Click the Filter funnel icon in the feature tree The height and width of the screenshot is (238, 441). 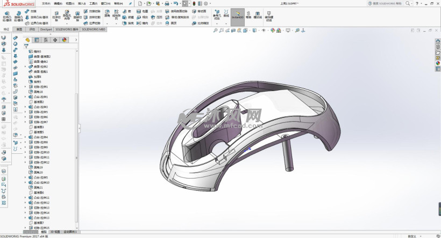[x=26, y=46]
